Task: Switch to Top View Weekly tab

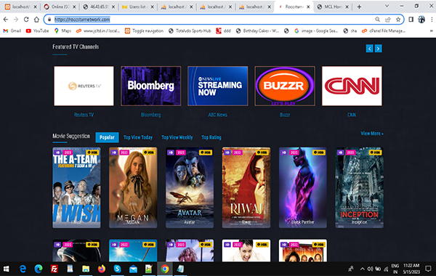Action: point(177,137)
